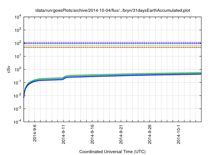Click the 10^-3 y-axis tick label

pyautogui.click(x=17, y=109)
